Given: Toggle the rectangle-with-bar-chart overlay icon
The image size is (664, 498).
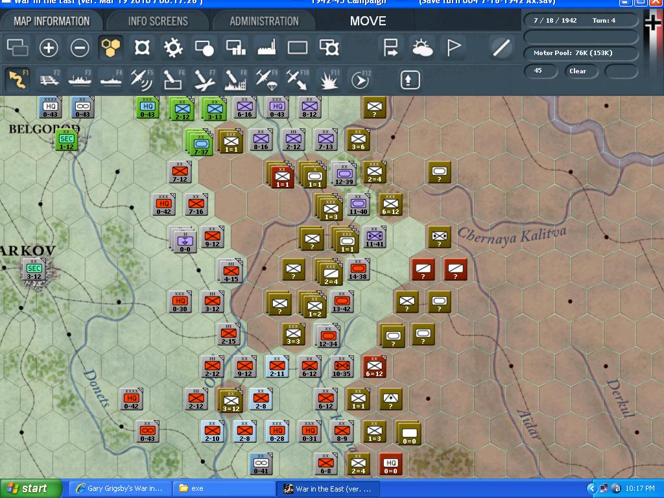Looking at the screenshot, I should (236, 47).
